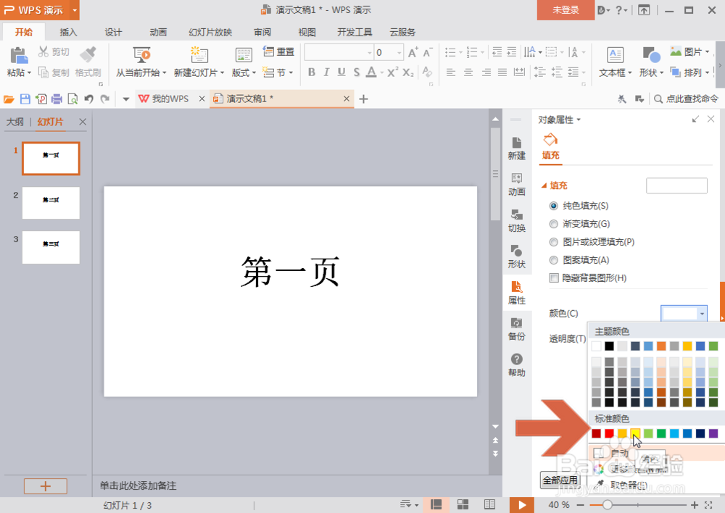
Task: Click the notes area 单击此处添加备注
Action: pos(138,485)
